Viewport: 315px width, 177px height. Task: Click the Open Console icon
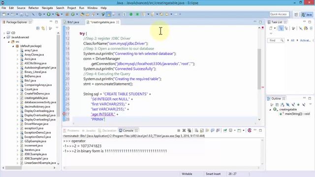click(239, 130)
